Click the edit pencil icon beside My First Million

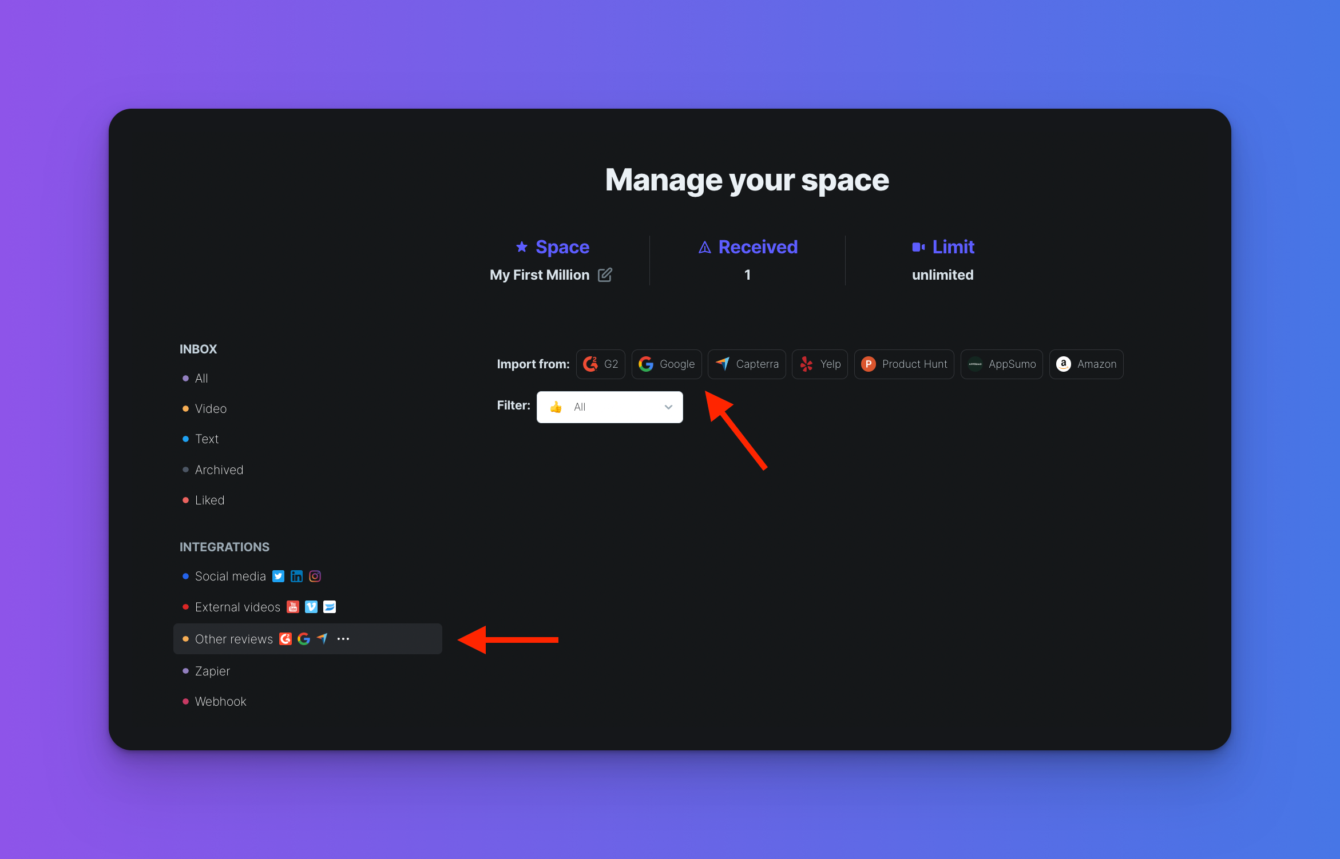coord(605,275)
